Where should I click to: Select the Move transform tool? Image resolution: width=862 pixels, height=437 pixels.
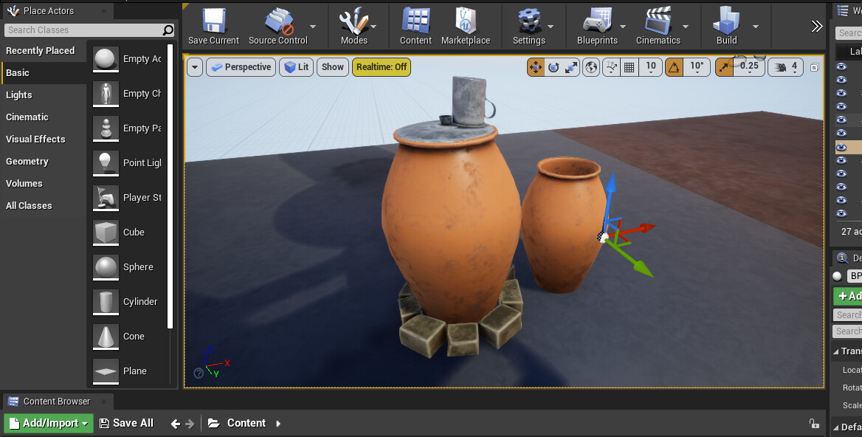(535, 66)
